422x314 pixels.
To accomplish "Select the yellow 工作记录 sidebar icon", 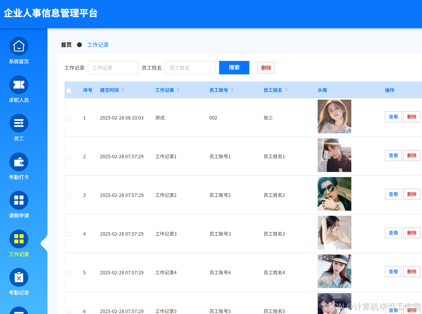I will (x=19, y=239).
